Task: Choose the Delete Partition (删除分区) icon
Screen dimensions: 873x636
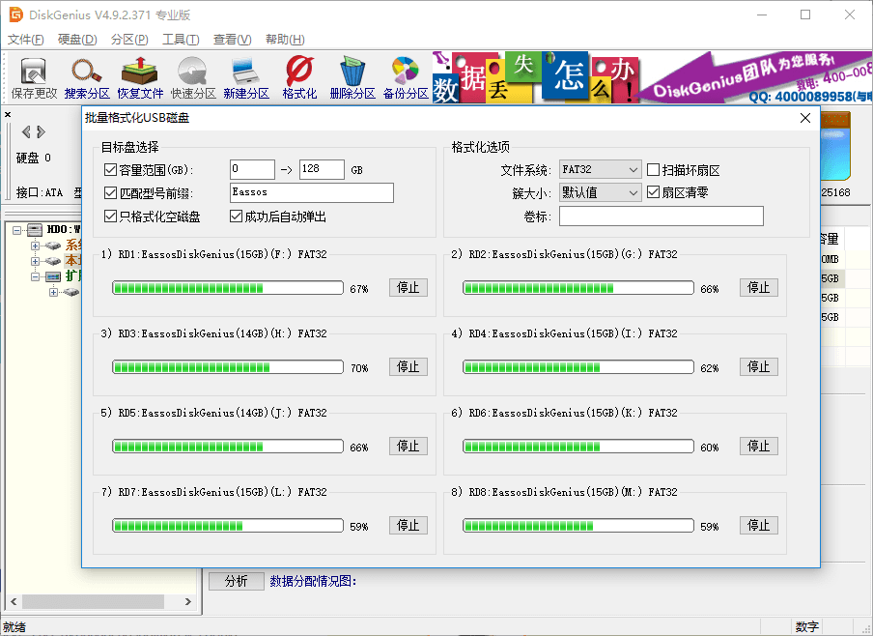Action: coord(352,77)
